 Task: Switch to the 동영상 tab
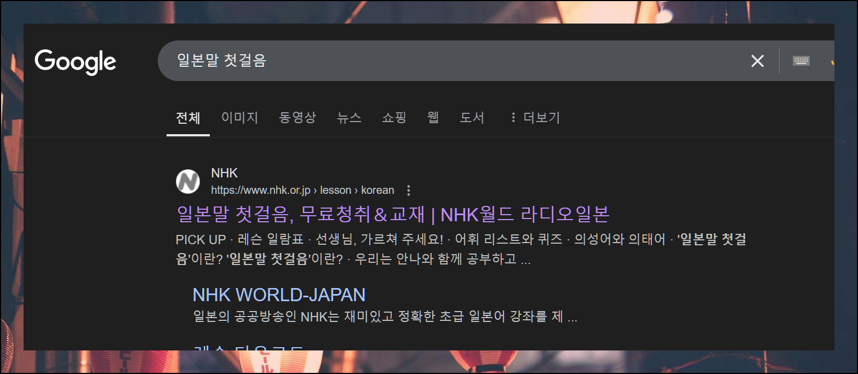click(298, 118)
